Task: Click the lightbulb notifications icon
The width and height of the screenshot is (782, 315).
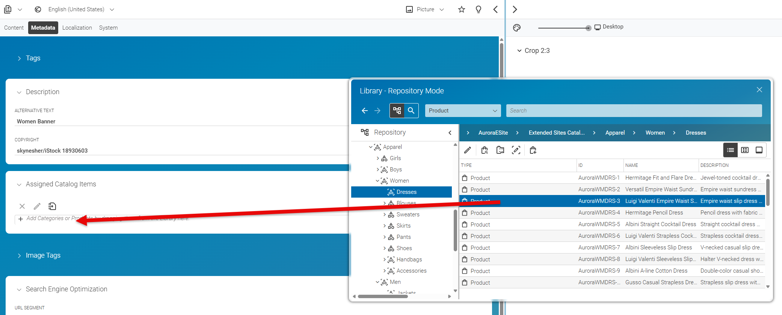Action: 479,9
